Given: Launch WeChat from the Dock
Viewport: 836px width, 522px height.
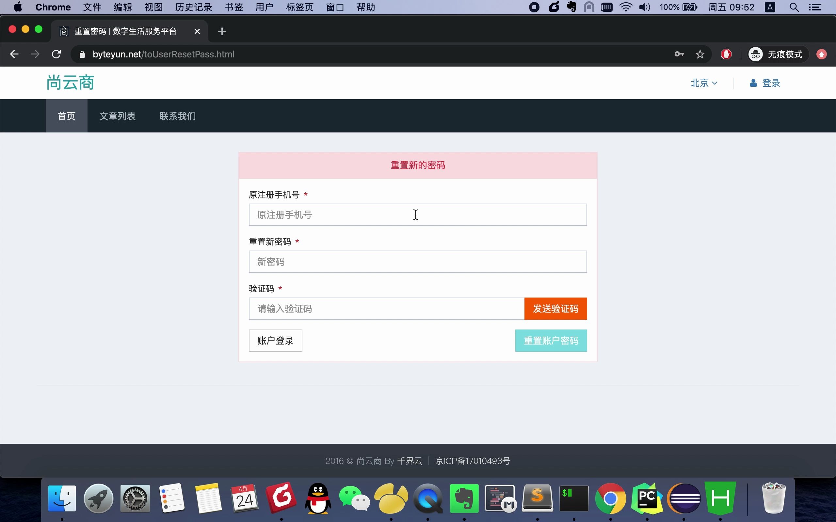Looking at the screenshot, I should [354, 498].
